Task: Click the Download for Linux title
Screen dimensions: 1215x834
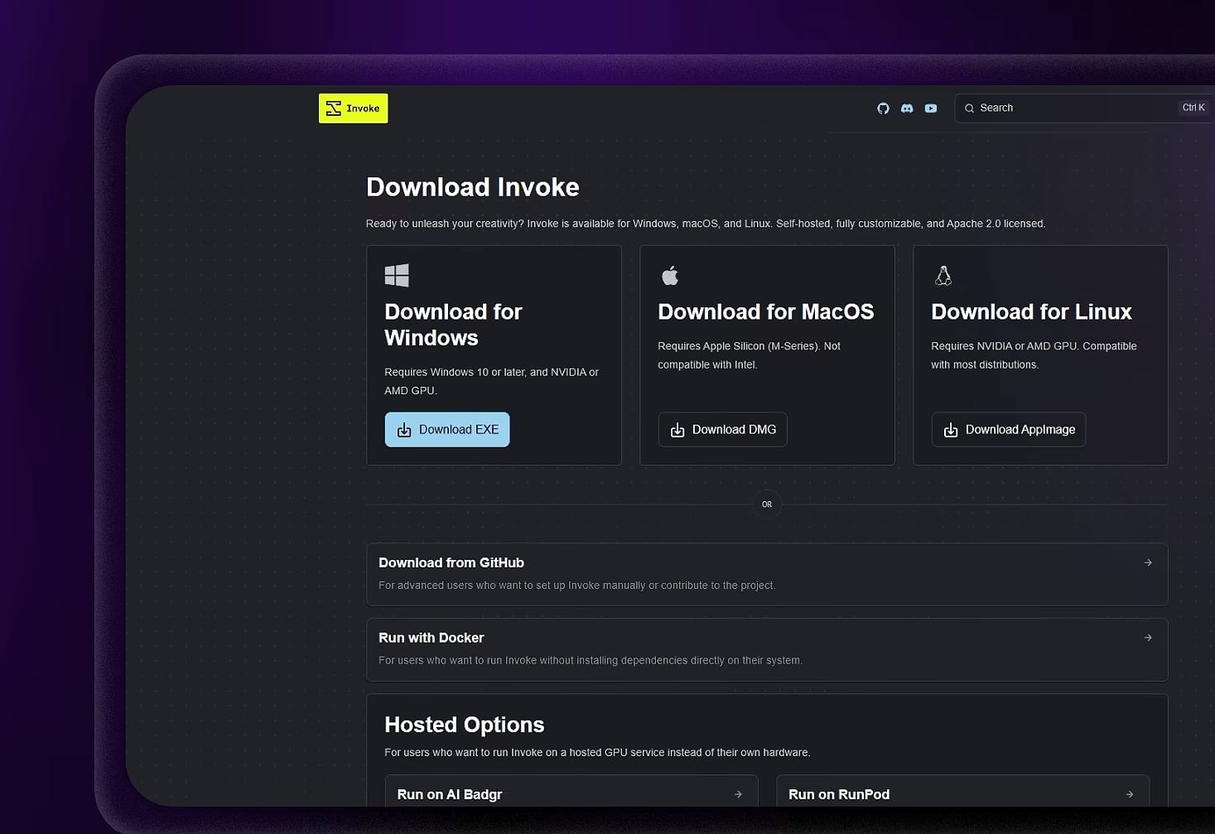Action: pyautogui.click(x=1031, y=311)
